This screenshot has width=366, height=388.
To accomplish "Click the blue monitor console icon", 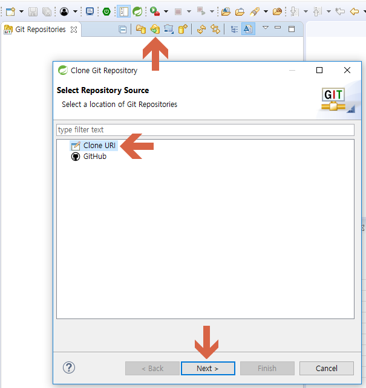I will pos(90,11).
